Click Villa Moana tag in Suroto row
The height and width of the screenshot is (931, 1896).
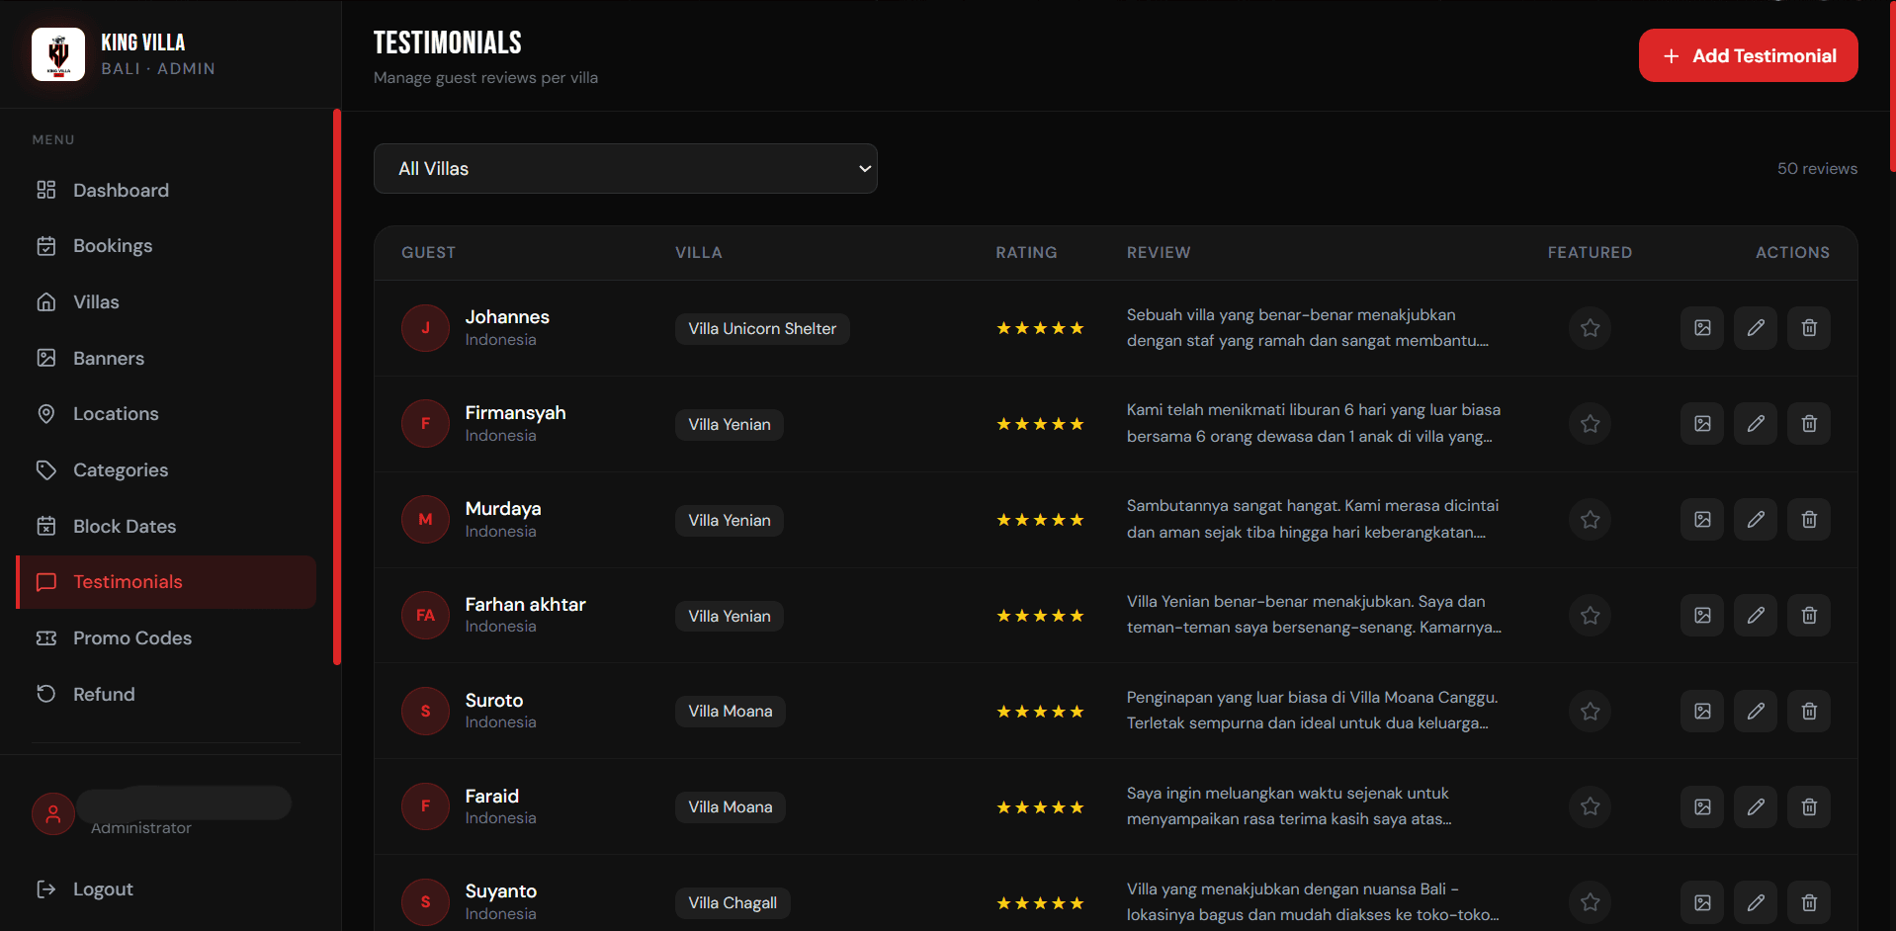(x=731, y=712)
